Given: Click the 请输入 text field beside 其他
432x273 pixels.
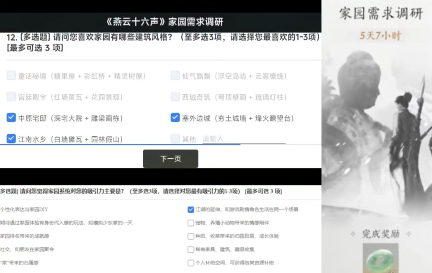Looking at the screenshot, I should 244,139.
